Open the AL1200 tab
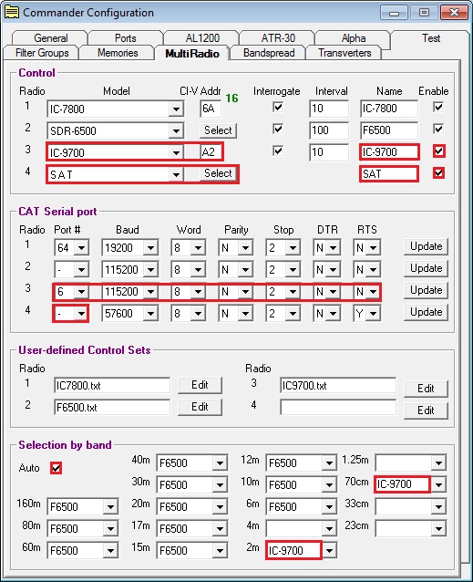 coord(202,38)
